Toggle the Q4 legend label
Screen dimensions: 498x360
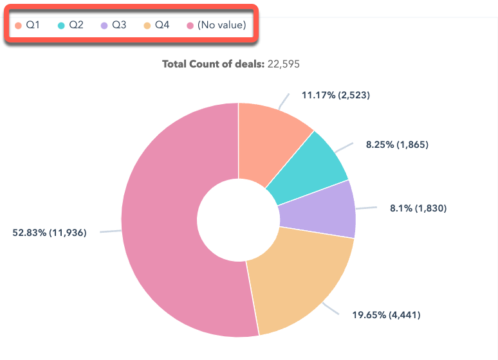coord(162,25)
